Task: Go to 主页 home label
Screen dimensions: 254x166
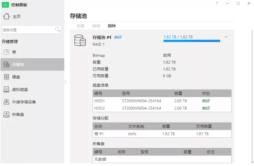Action: click(x=17, y=16)
